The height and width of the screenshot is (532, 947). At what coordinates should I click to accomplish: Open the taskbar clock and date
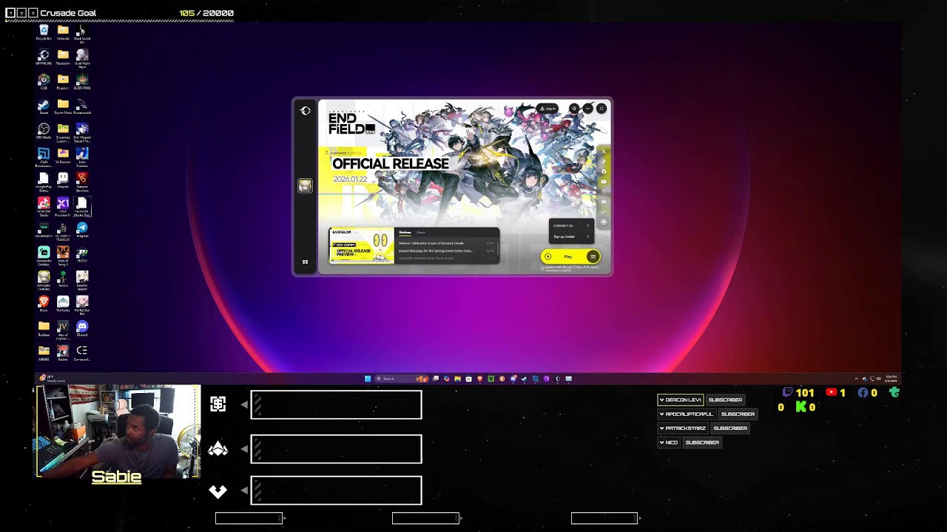point(892,379)
